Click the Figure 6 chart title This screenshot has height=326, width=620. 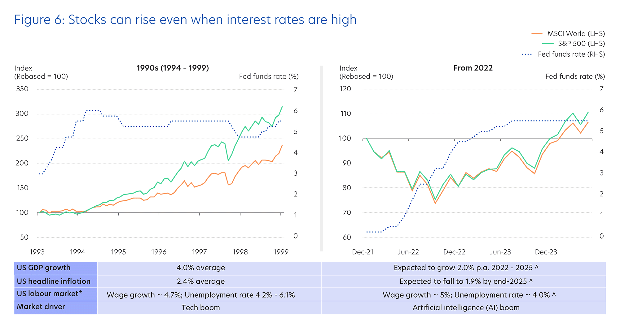pos(185,20)
